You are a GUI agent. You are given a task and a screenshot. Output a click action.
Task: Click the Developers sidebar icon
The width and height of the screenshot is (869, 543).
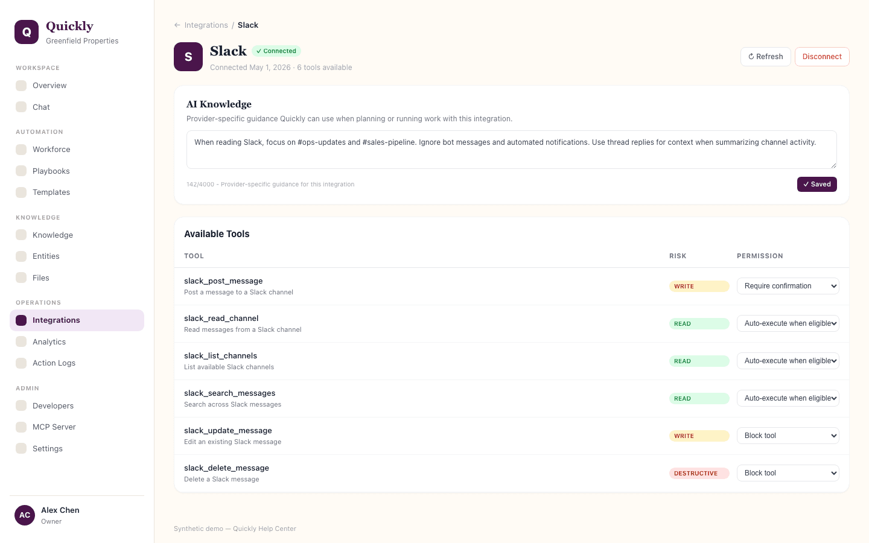point(21,405)
